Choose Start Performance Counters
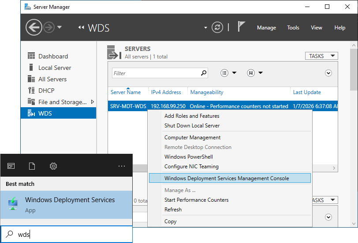Viewport: 358px width, 243px height. click(230, 200)
